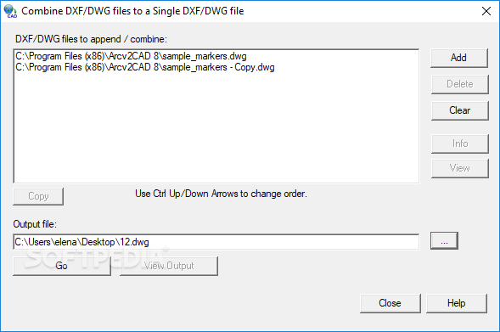500x332 pixels.
Task: Click the CAD globe icon in title bar
Action: pos(10,11)
